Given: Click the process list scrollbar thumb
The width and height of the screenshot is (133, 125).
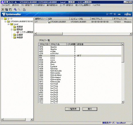Looking at the screenshot, I should click(123, 54).
